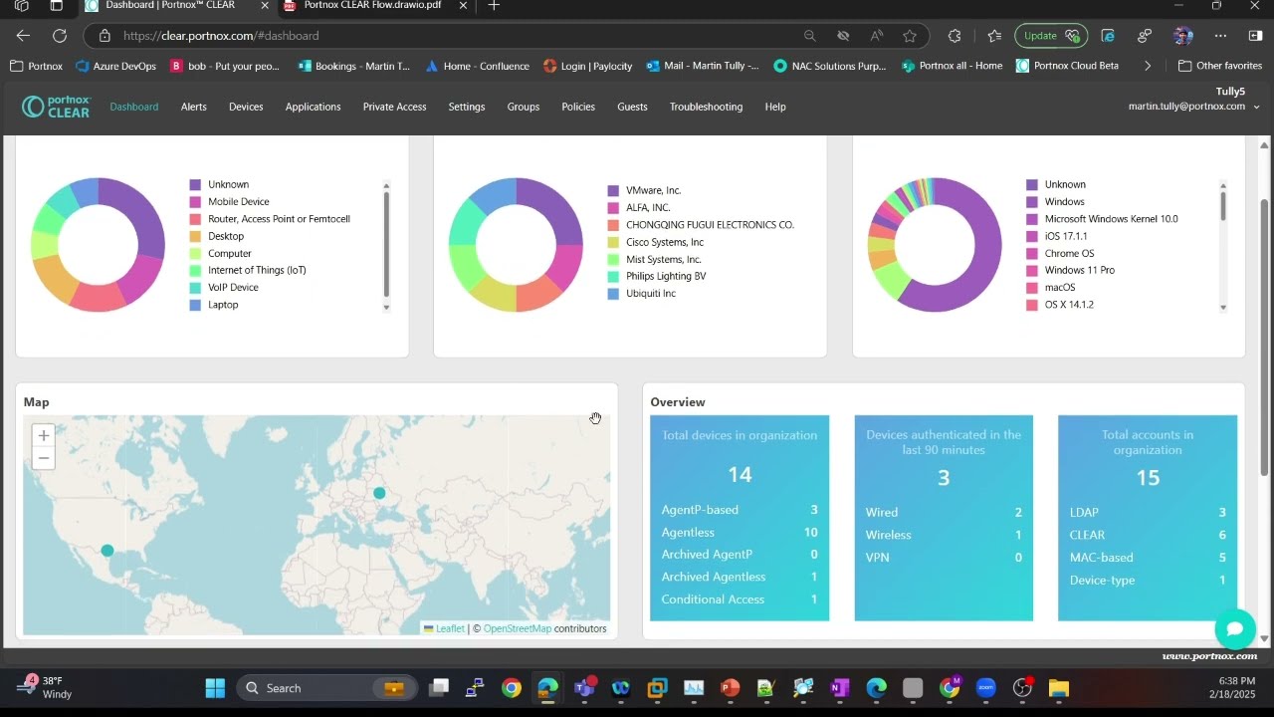Open the Azure DevOps bookmark
This screenshot has height=717, width=1274.
(115, 66)
